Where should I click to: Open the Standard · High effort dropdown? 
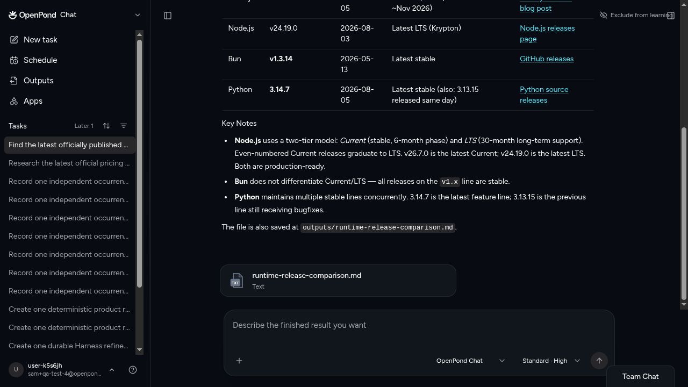(551, 361)
